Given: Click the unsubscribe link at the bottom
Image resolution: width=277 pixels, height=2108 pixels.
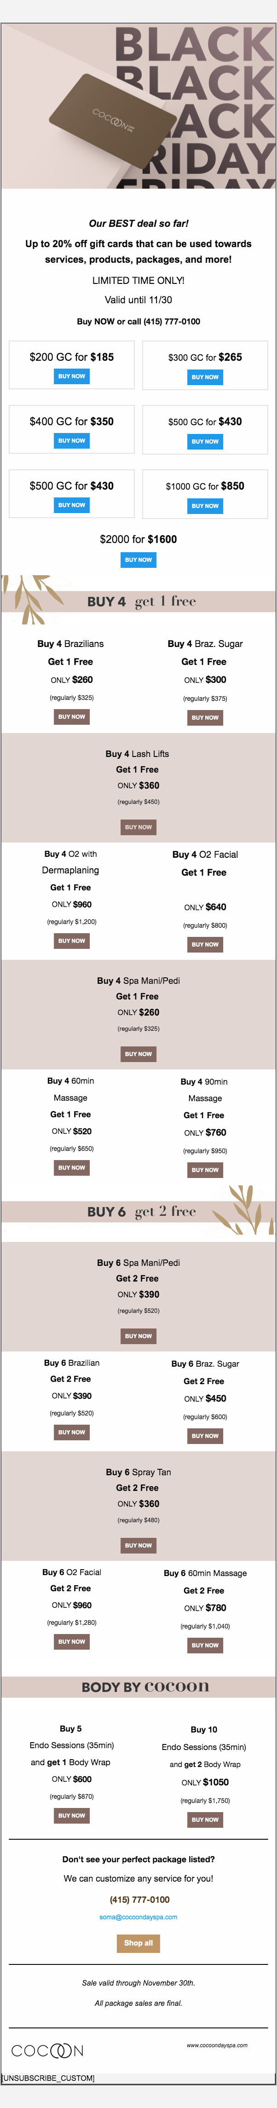Looking at the screenshot, I should (48, 2079).
